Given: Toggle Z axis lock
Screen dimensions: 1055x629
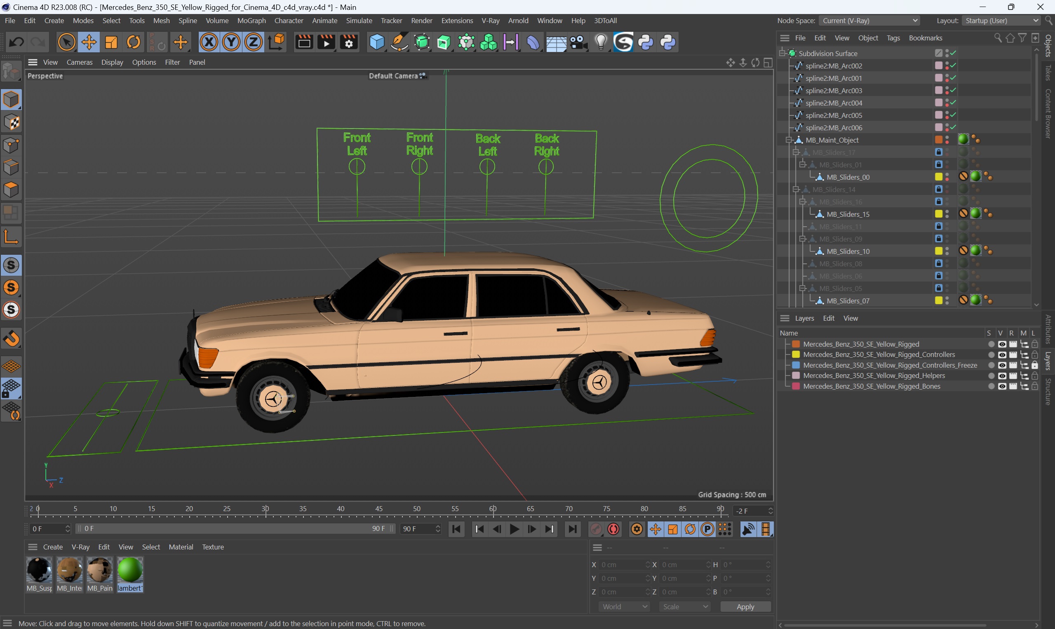Looking at the screenshot, I should pos(254,42).
